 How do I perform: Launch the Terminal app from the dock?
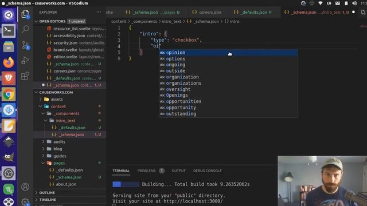click(9, 30)
